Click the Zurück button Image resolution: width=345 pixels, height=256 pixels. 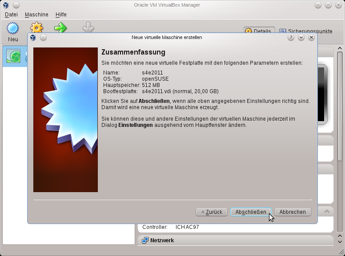coord(212,212)
